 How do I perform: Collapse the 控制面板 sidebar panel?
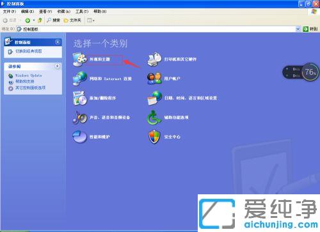coord(58,42)
